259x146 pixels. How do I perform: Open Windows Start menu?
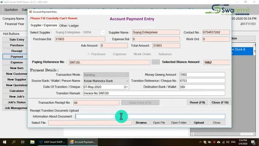(4, 142)
